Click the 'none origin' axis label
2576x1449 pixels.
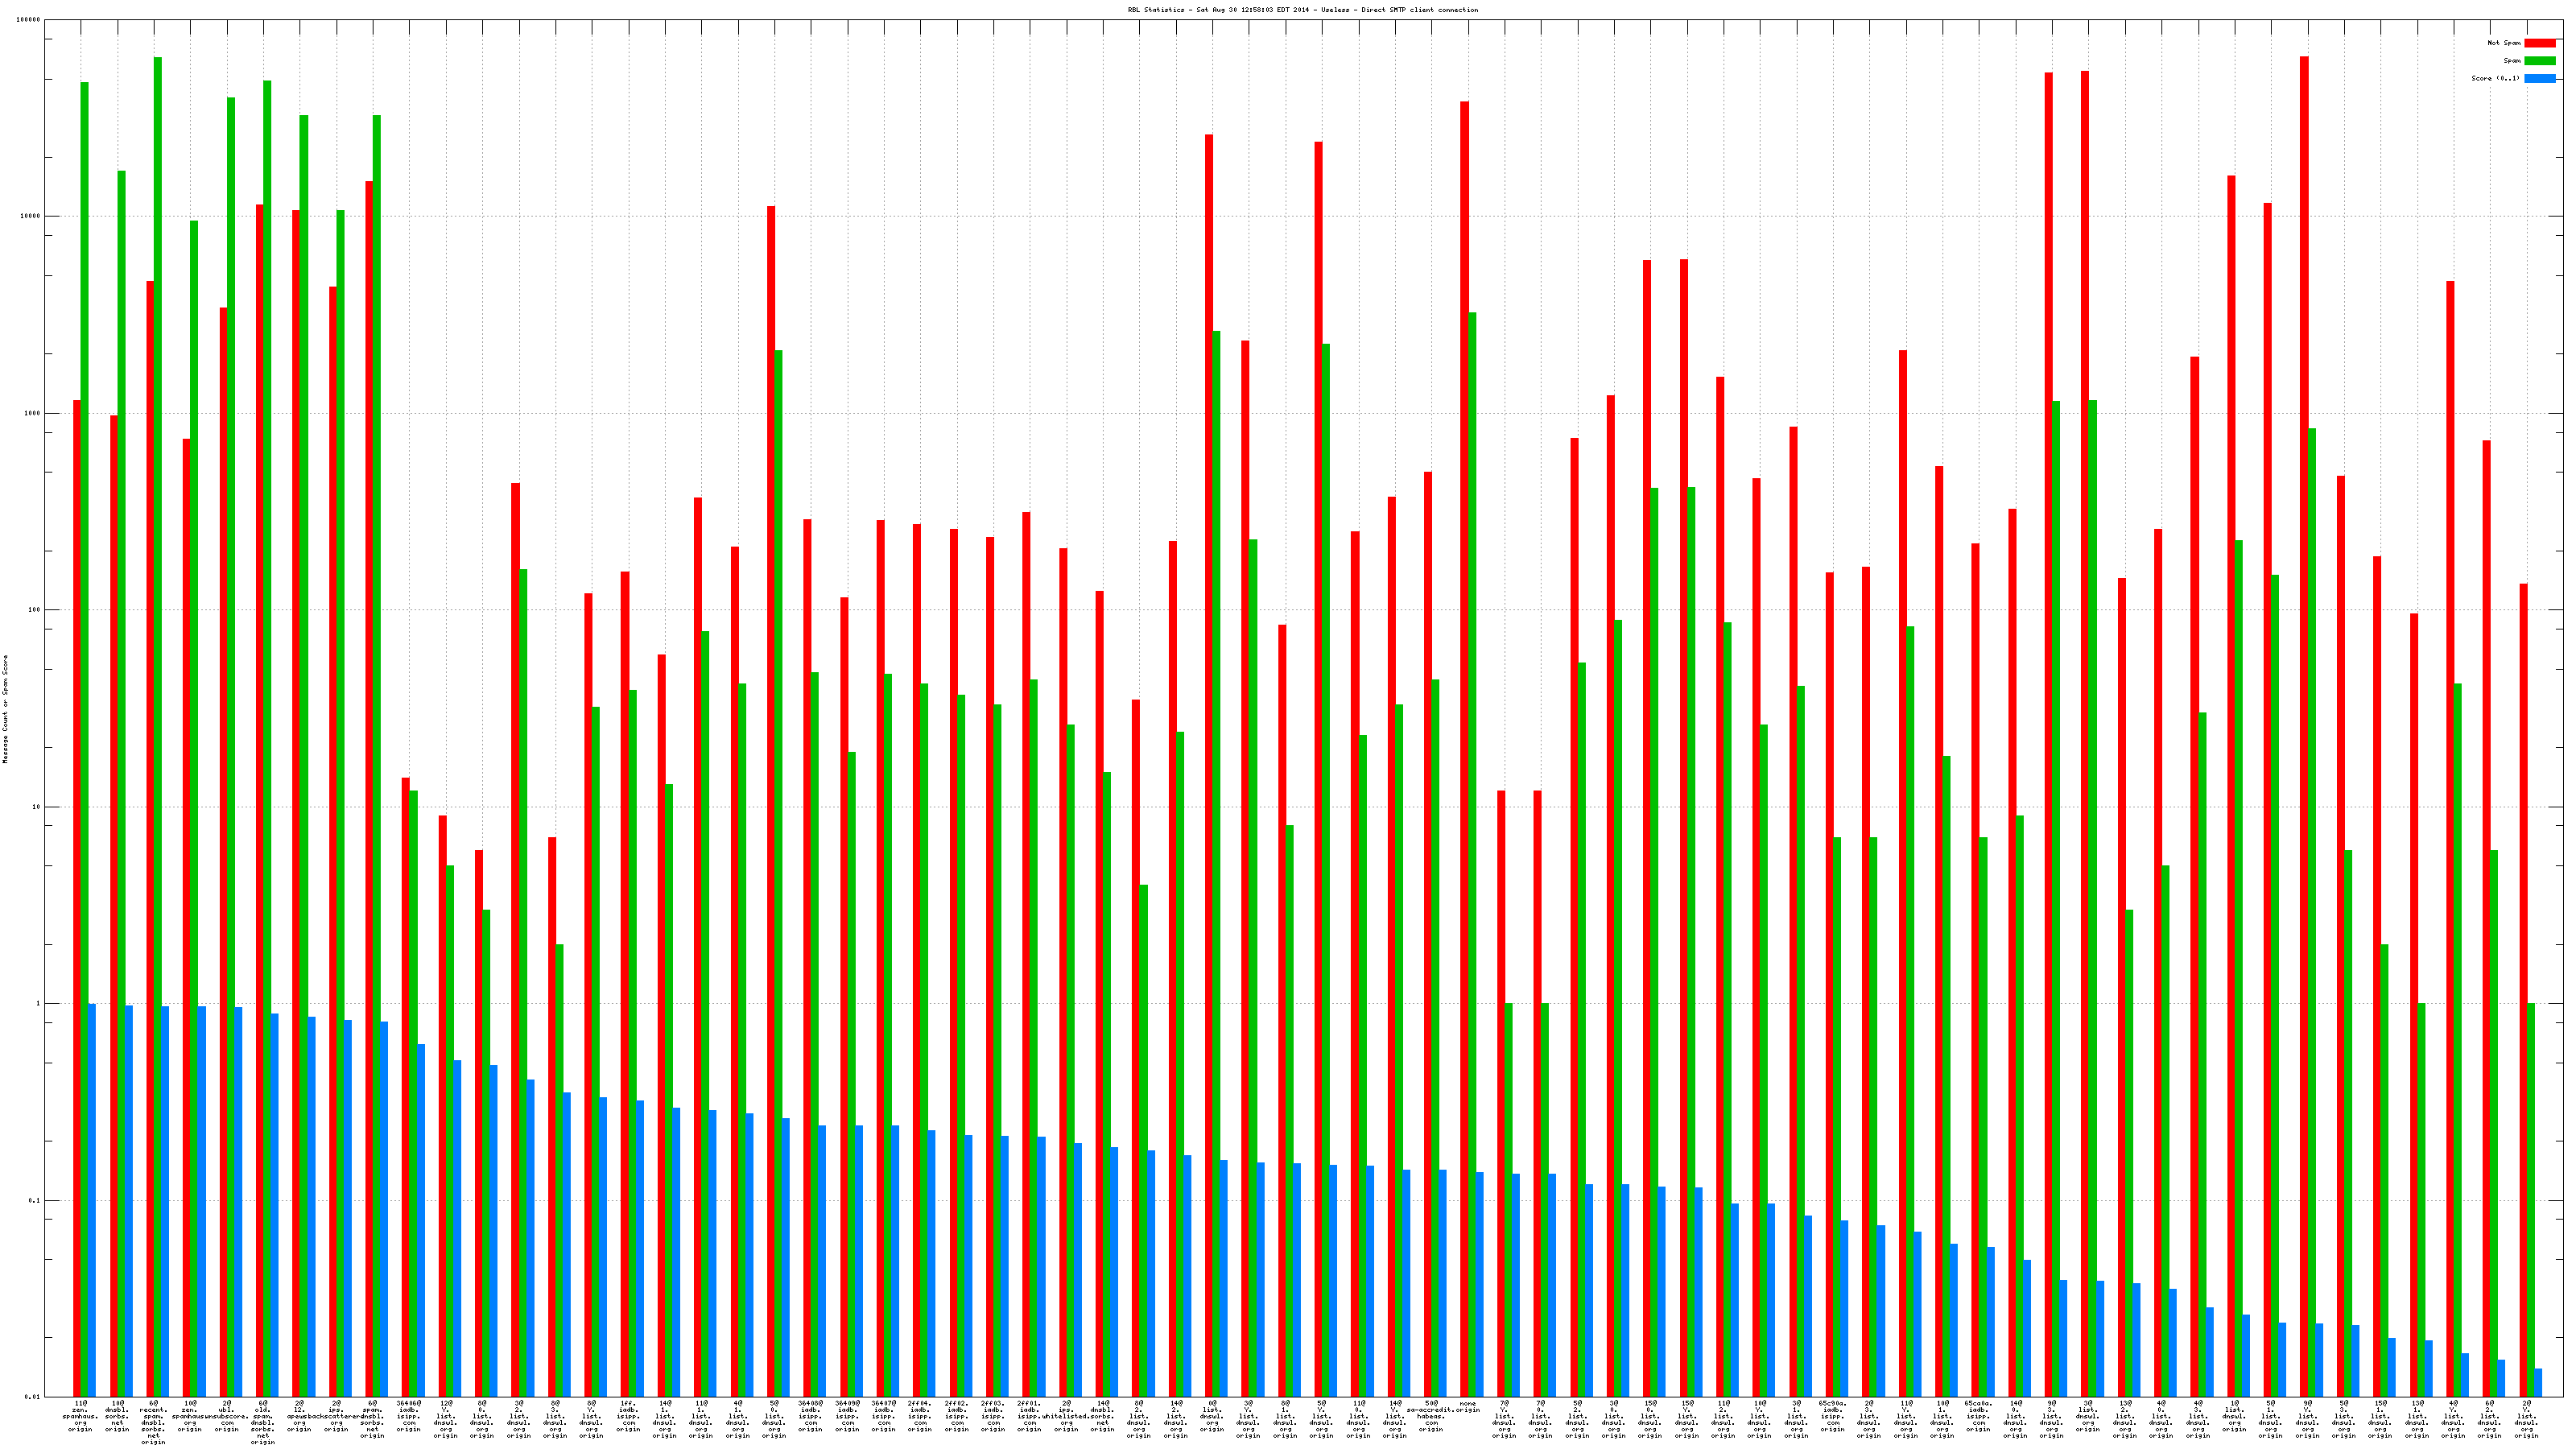(x=1468, y=1406)
